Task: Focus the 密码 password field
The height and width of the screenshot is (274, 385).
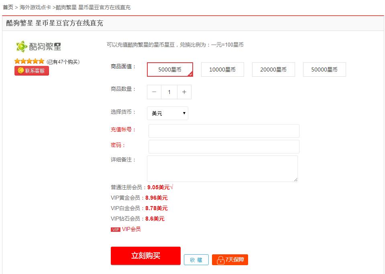Action: [224, 147]
